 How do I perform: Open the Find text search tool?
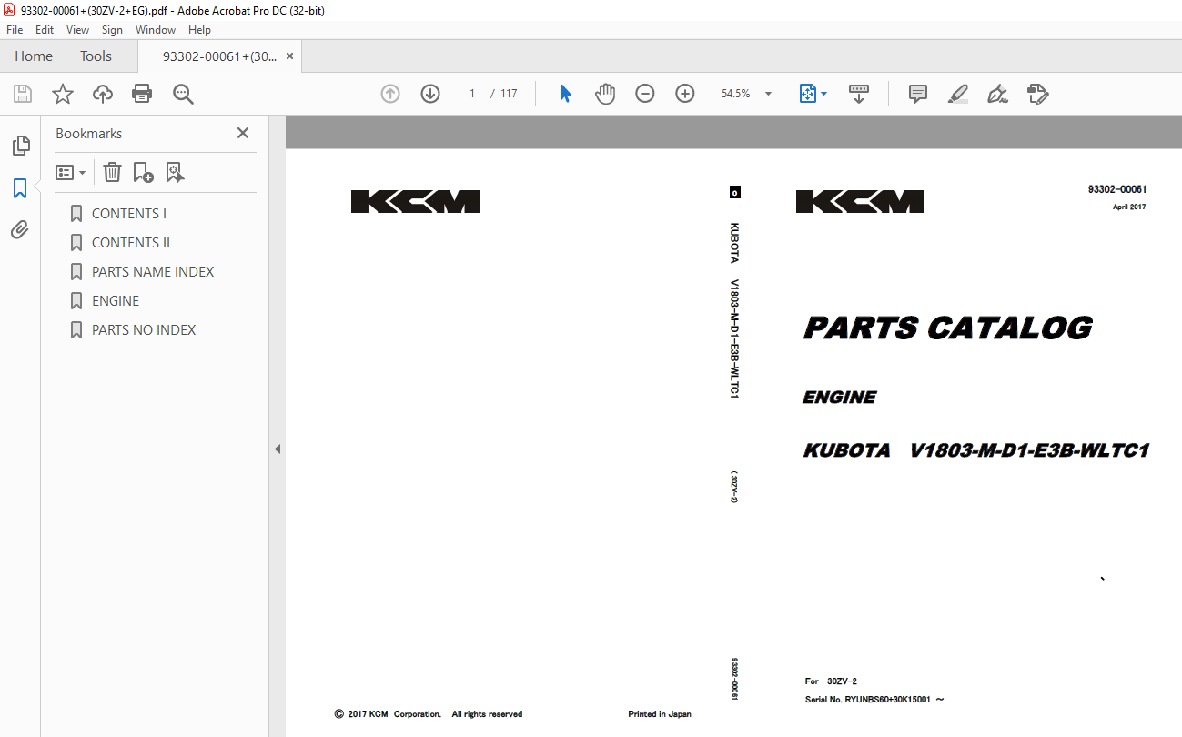(x=183, y=94)
